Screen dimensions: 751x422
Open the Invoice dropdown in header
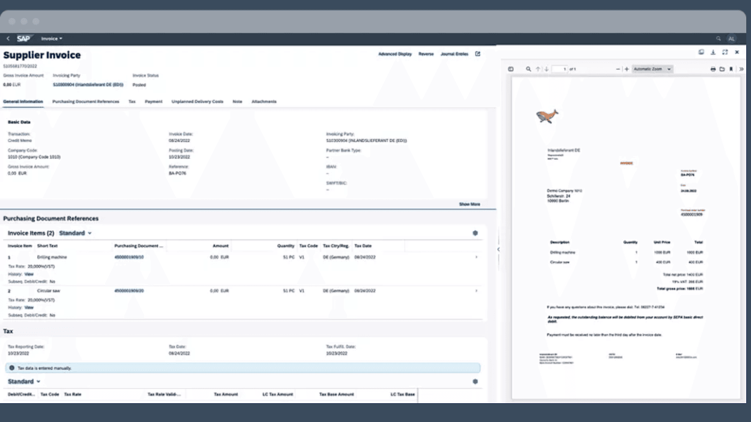[52, 38]
